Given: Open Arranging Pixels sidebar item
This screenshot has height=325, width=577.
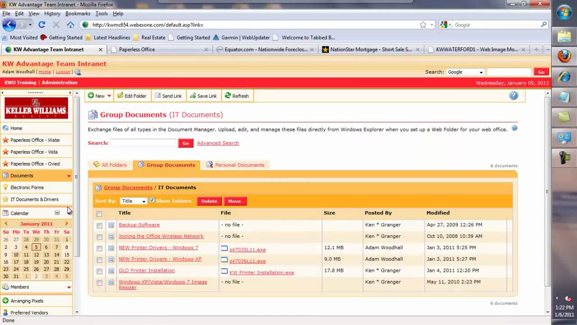Looking at the screenshot, I should point(36,301).
